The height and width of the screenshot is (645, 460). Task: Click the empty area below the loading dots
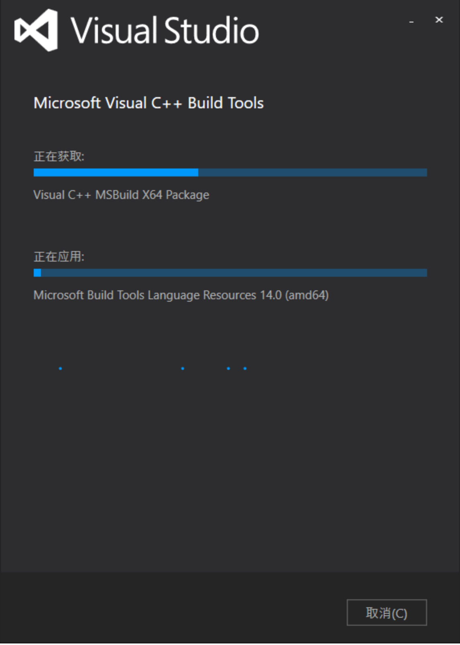(230, 469)
